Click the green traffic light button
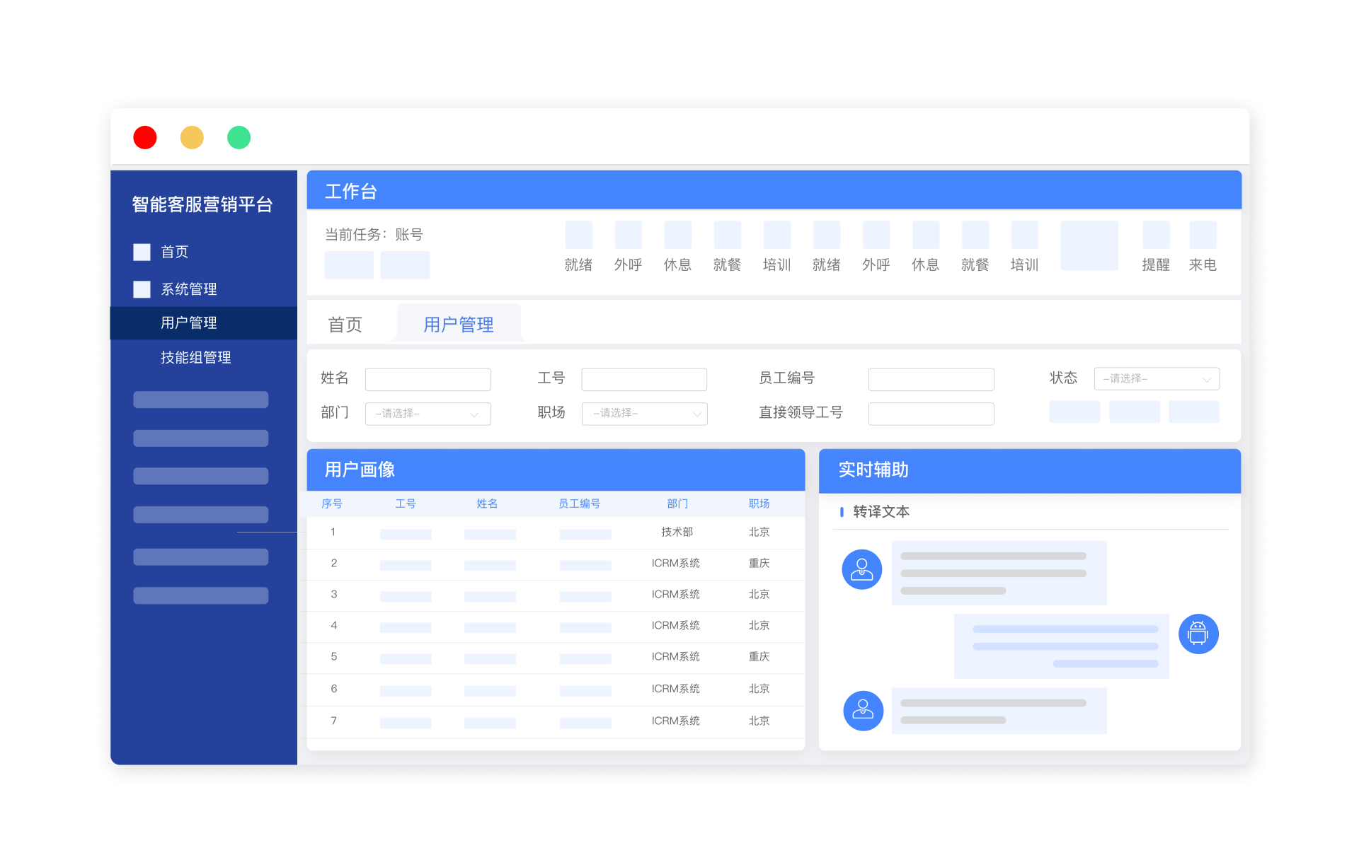 pos(239,137)
